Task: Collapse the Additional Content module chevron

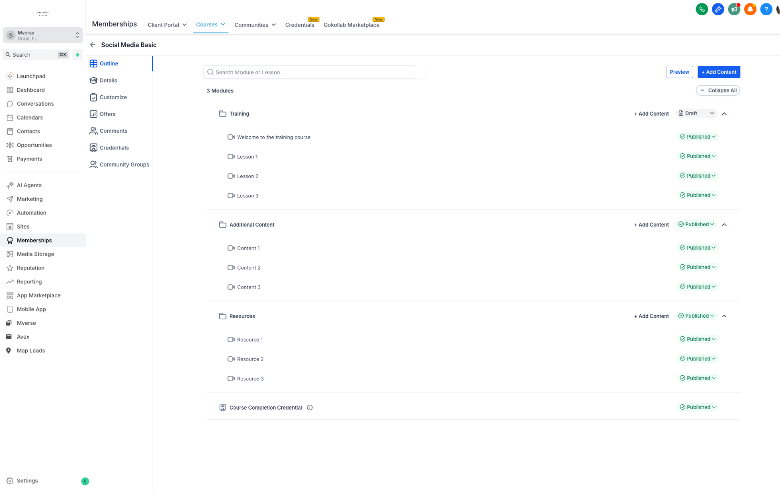Action: point(724,225)
